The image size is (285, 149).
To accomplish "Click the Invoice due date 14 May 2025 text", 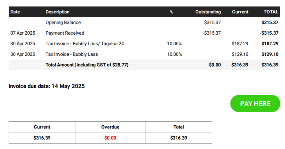I will pos(47,86).
